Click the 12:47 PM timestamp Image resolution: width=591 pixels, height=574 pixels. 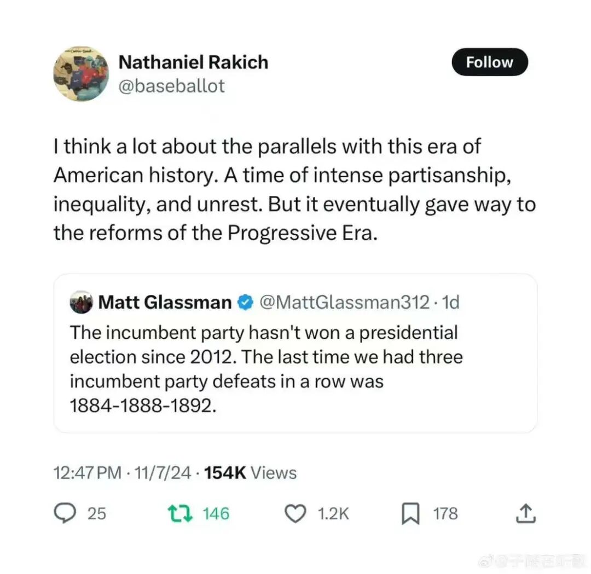click(x=88, y=473)
